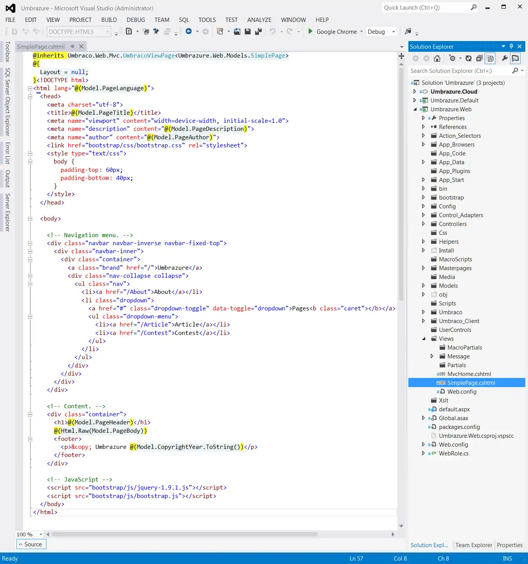Image resolution: width=528 pixels, height=564 pixels.
Task: Click the Undo toolbar arrow
Action: tap(273, 31)
